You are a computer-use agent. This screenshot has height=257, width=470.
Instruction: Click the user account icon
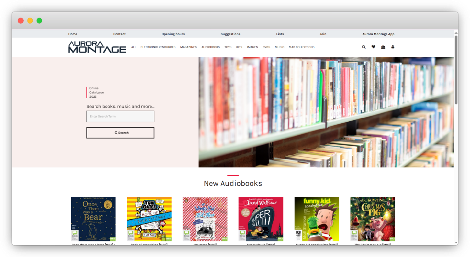pos(393,47)
